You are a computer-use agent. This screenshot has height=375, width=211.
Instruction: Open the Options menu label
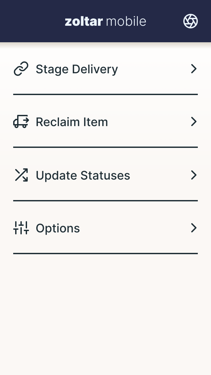click(x=58, y=228)
